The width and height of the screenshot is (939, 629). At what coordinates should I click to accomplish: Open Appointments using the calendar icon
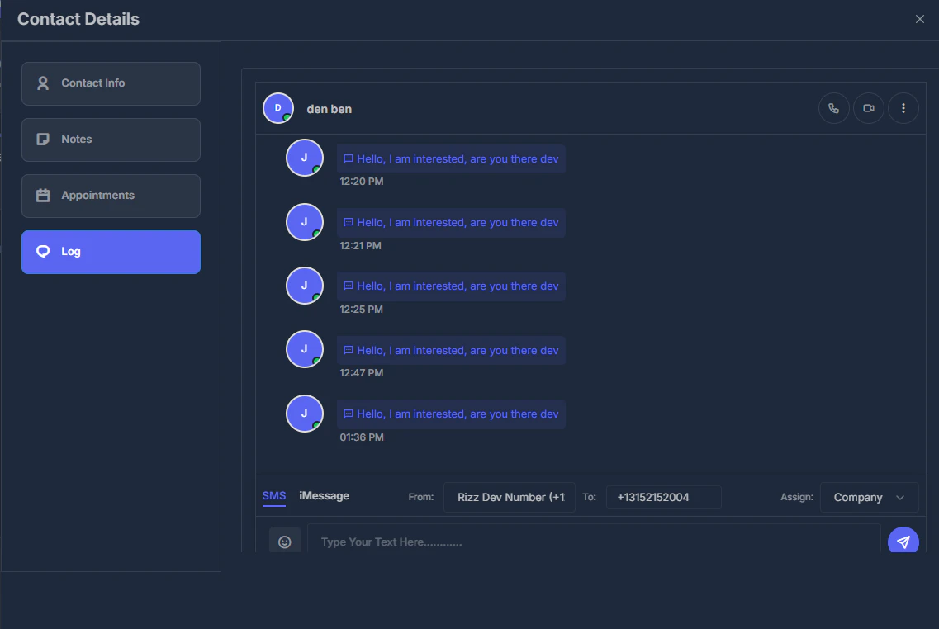click(x=42, y=195)
